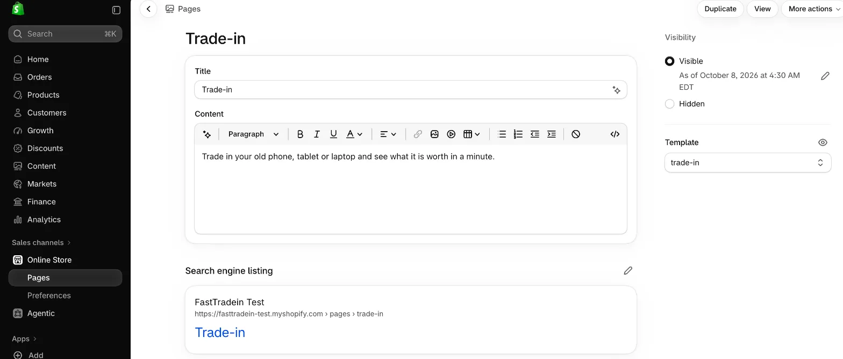
Task: Open the trade-in template dropdown
Action: [x=748, y=163]
